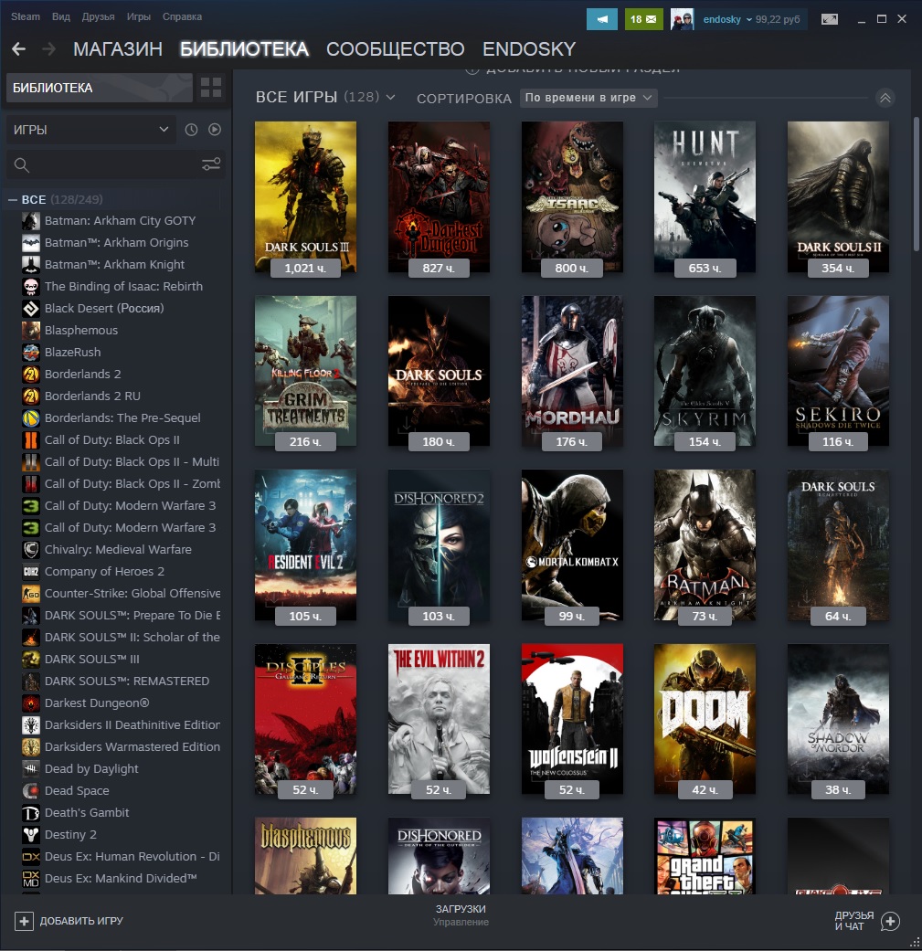Click the search magnifier icon
This screenshot has height=951, width=922.
[22, 165]
